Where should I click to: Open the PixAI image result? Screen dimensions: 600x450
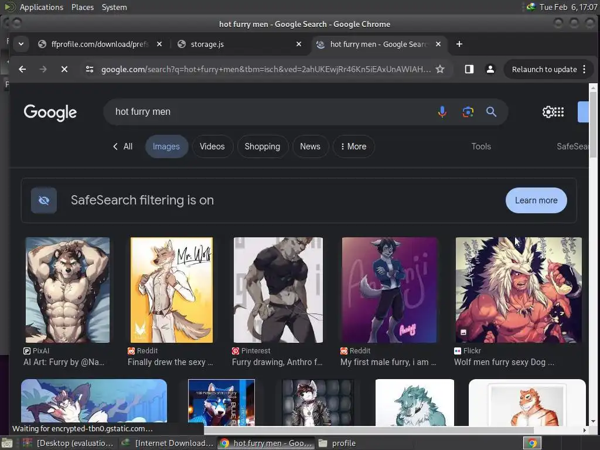[68, 289]
